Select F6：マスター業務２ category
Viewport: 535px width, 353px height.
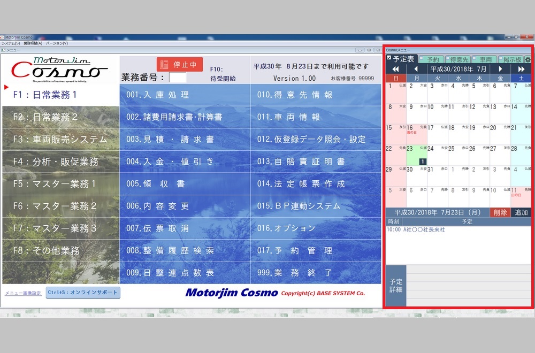click(x=61, y=206)
